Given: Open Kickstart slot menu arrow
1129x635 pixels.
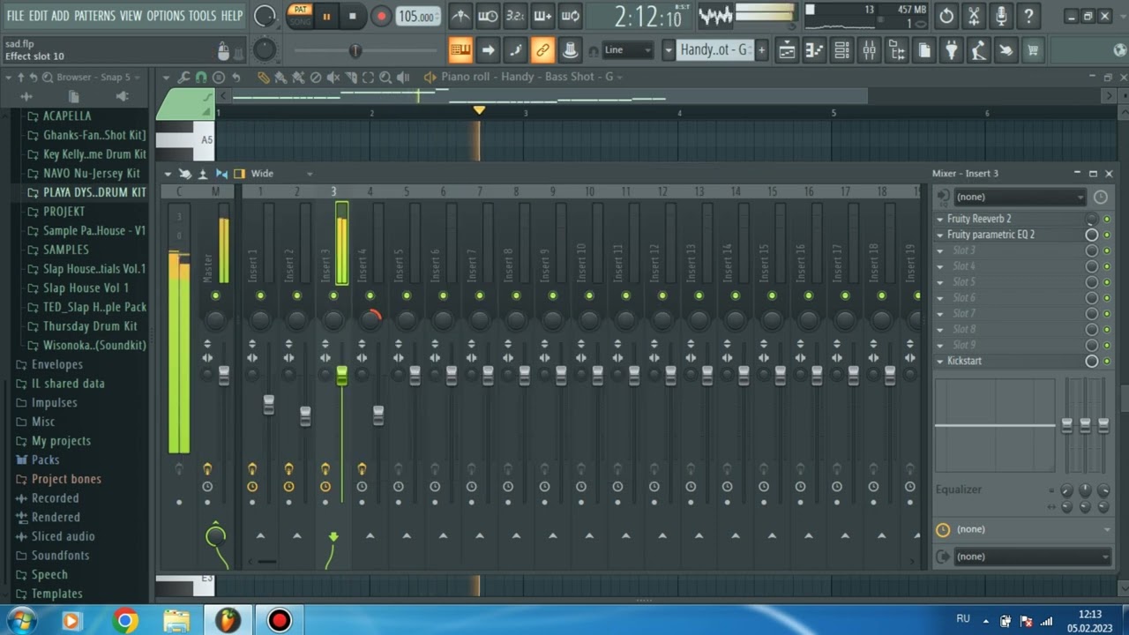Looking at the screenshot, I should [x=940, y=361].
